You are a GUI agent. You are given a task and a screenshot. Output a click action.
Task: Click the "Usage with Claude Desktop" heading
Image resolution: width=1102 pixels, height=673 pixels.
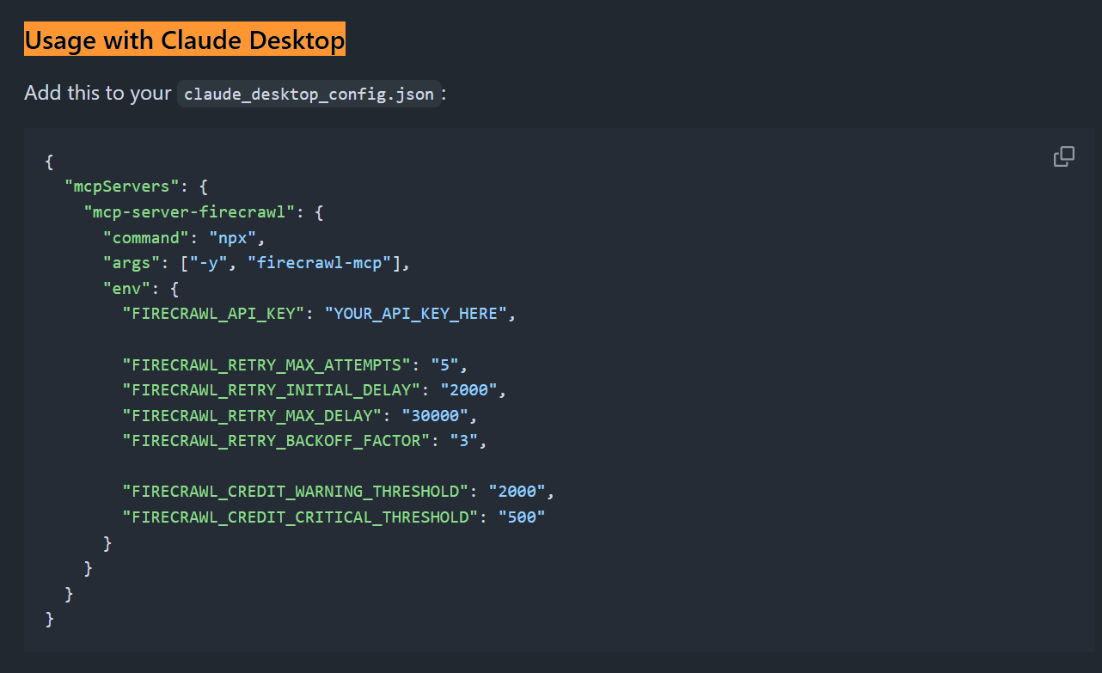[x=185, y=40]
